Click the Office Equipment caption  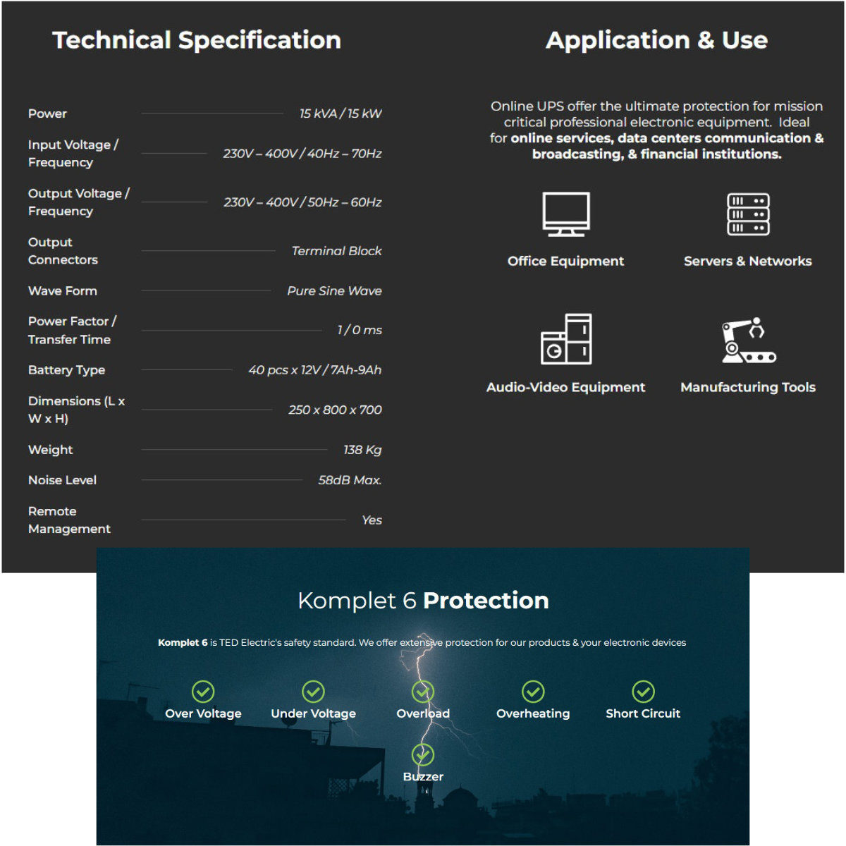point(566,261)
